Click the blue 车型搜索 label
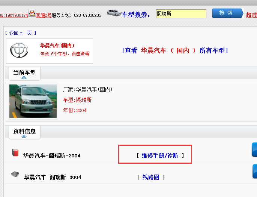The height and width of the screenshot is (197, 257). 136,15
